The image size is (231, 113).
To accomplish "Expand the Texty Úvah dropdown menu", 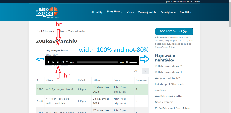I will [x=115, y=12].
